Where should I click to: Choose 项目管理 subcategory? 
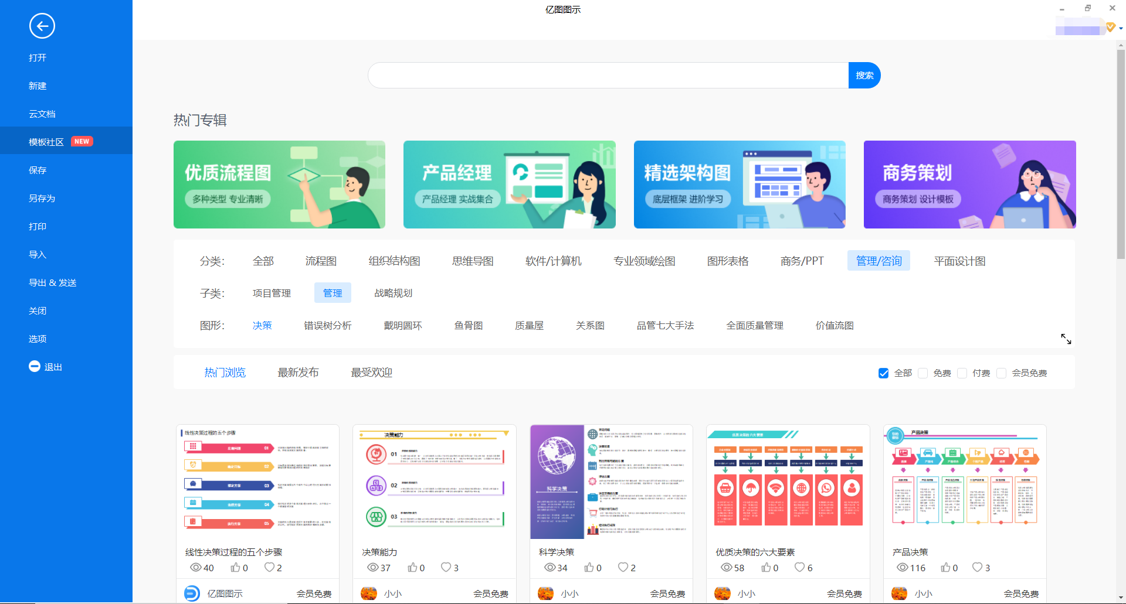[272, 293]
